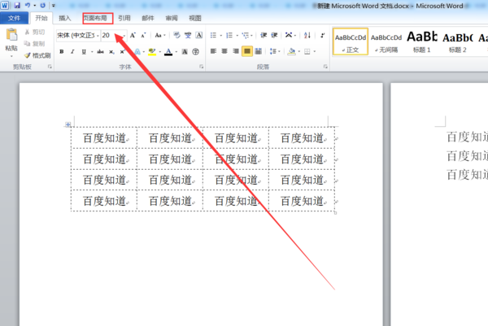Switch to the Mailings (邮件) tab
Screen dimensions: 488x326
coord(148,18)
